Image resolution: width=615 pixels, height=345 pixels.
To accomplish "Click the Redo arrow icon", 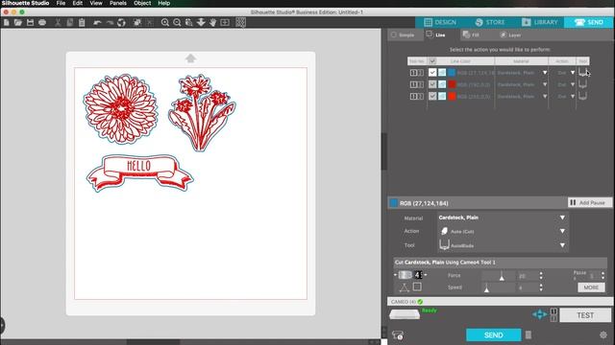I will tap(110, 22).
